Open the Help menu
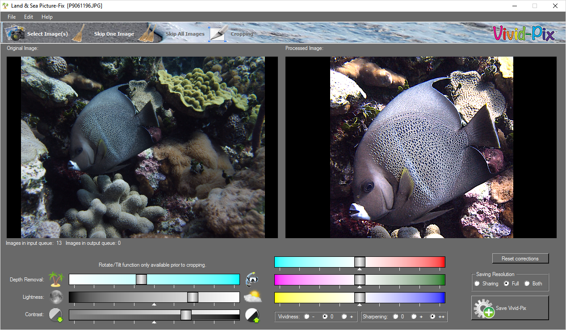 [47, 17]
